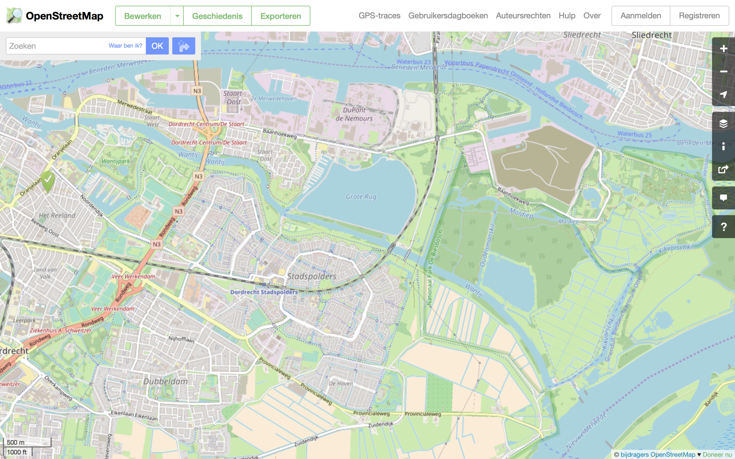Image resolution: width=735 pixels, height=459 pixels.
Task: Show my location with the arrow icon
Action: tap(723, 95)
